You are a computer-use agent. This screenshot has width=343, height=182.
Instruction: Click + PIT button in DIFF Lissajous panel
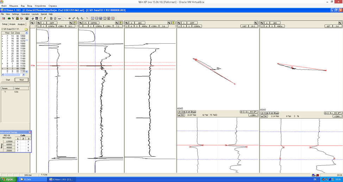pos(250,112)
